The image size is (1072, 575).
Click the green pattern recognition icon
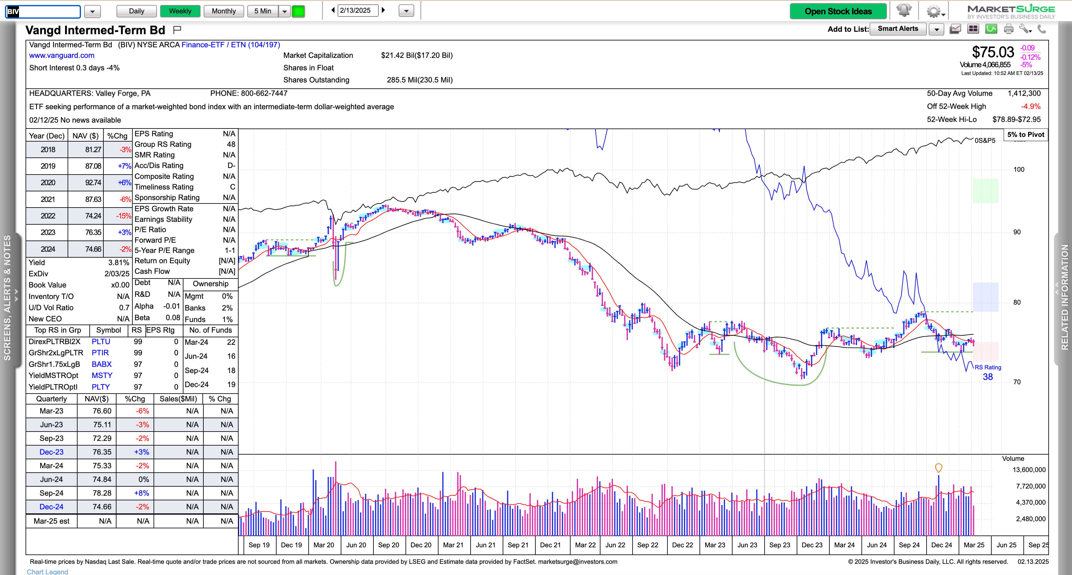pyautogui.click(x=991, y=29)
